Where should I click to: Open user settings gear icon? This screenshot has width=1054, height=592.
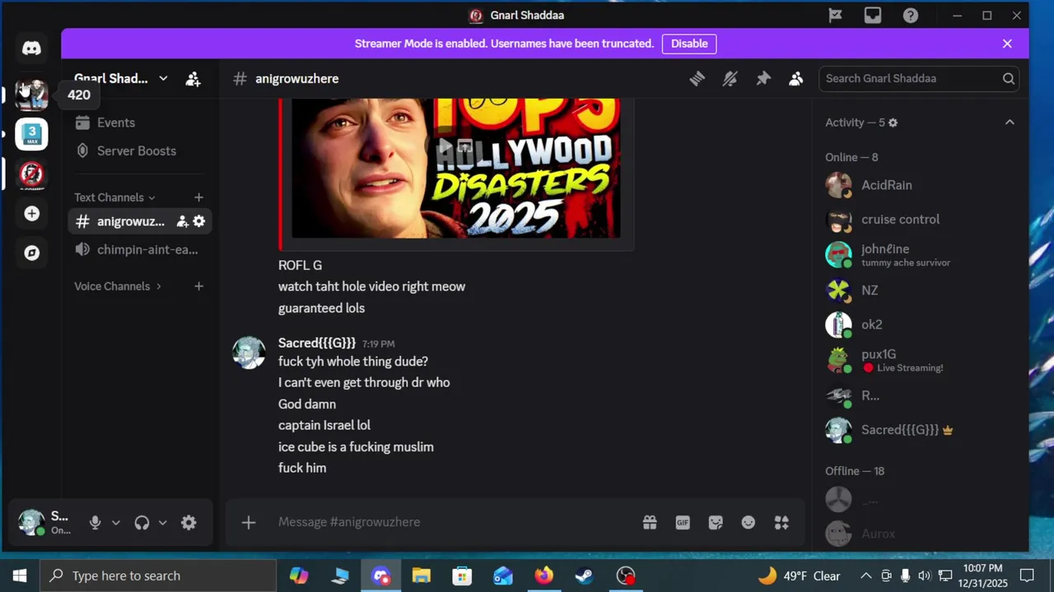tap(189, 522)
